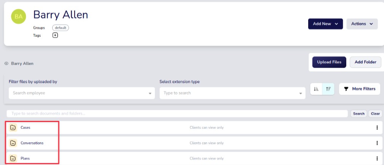
Task: Open three-dot menu for Conversations folder
Action: [377, 143]
